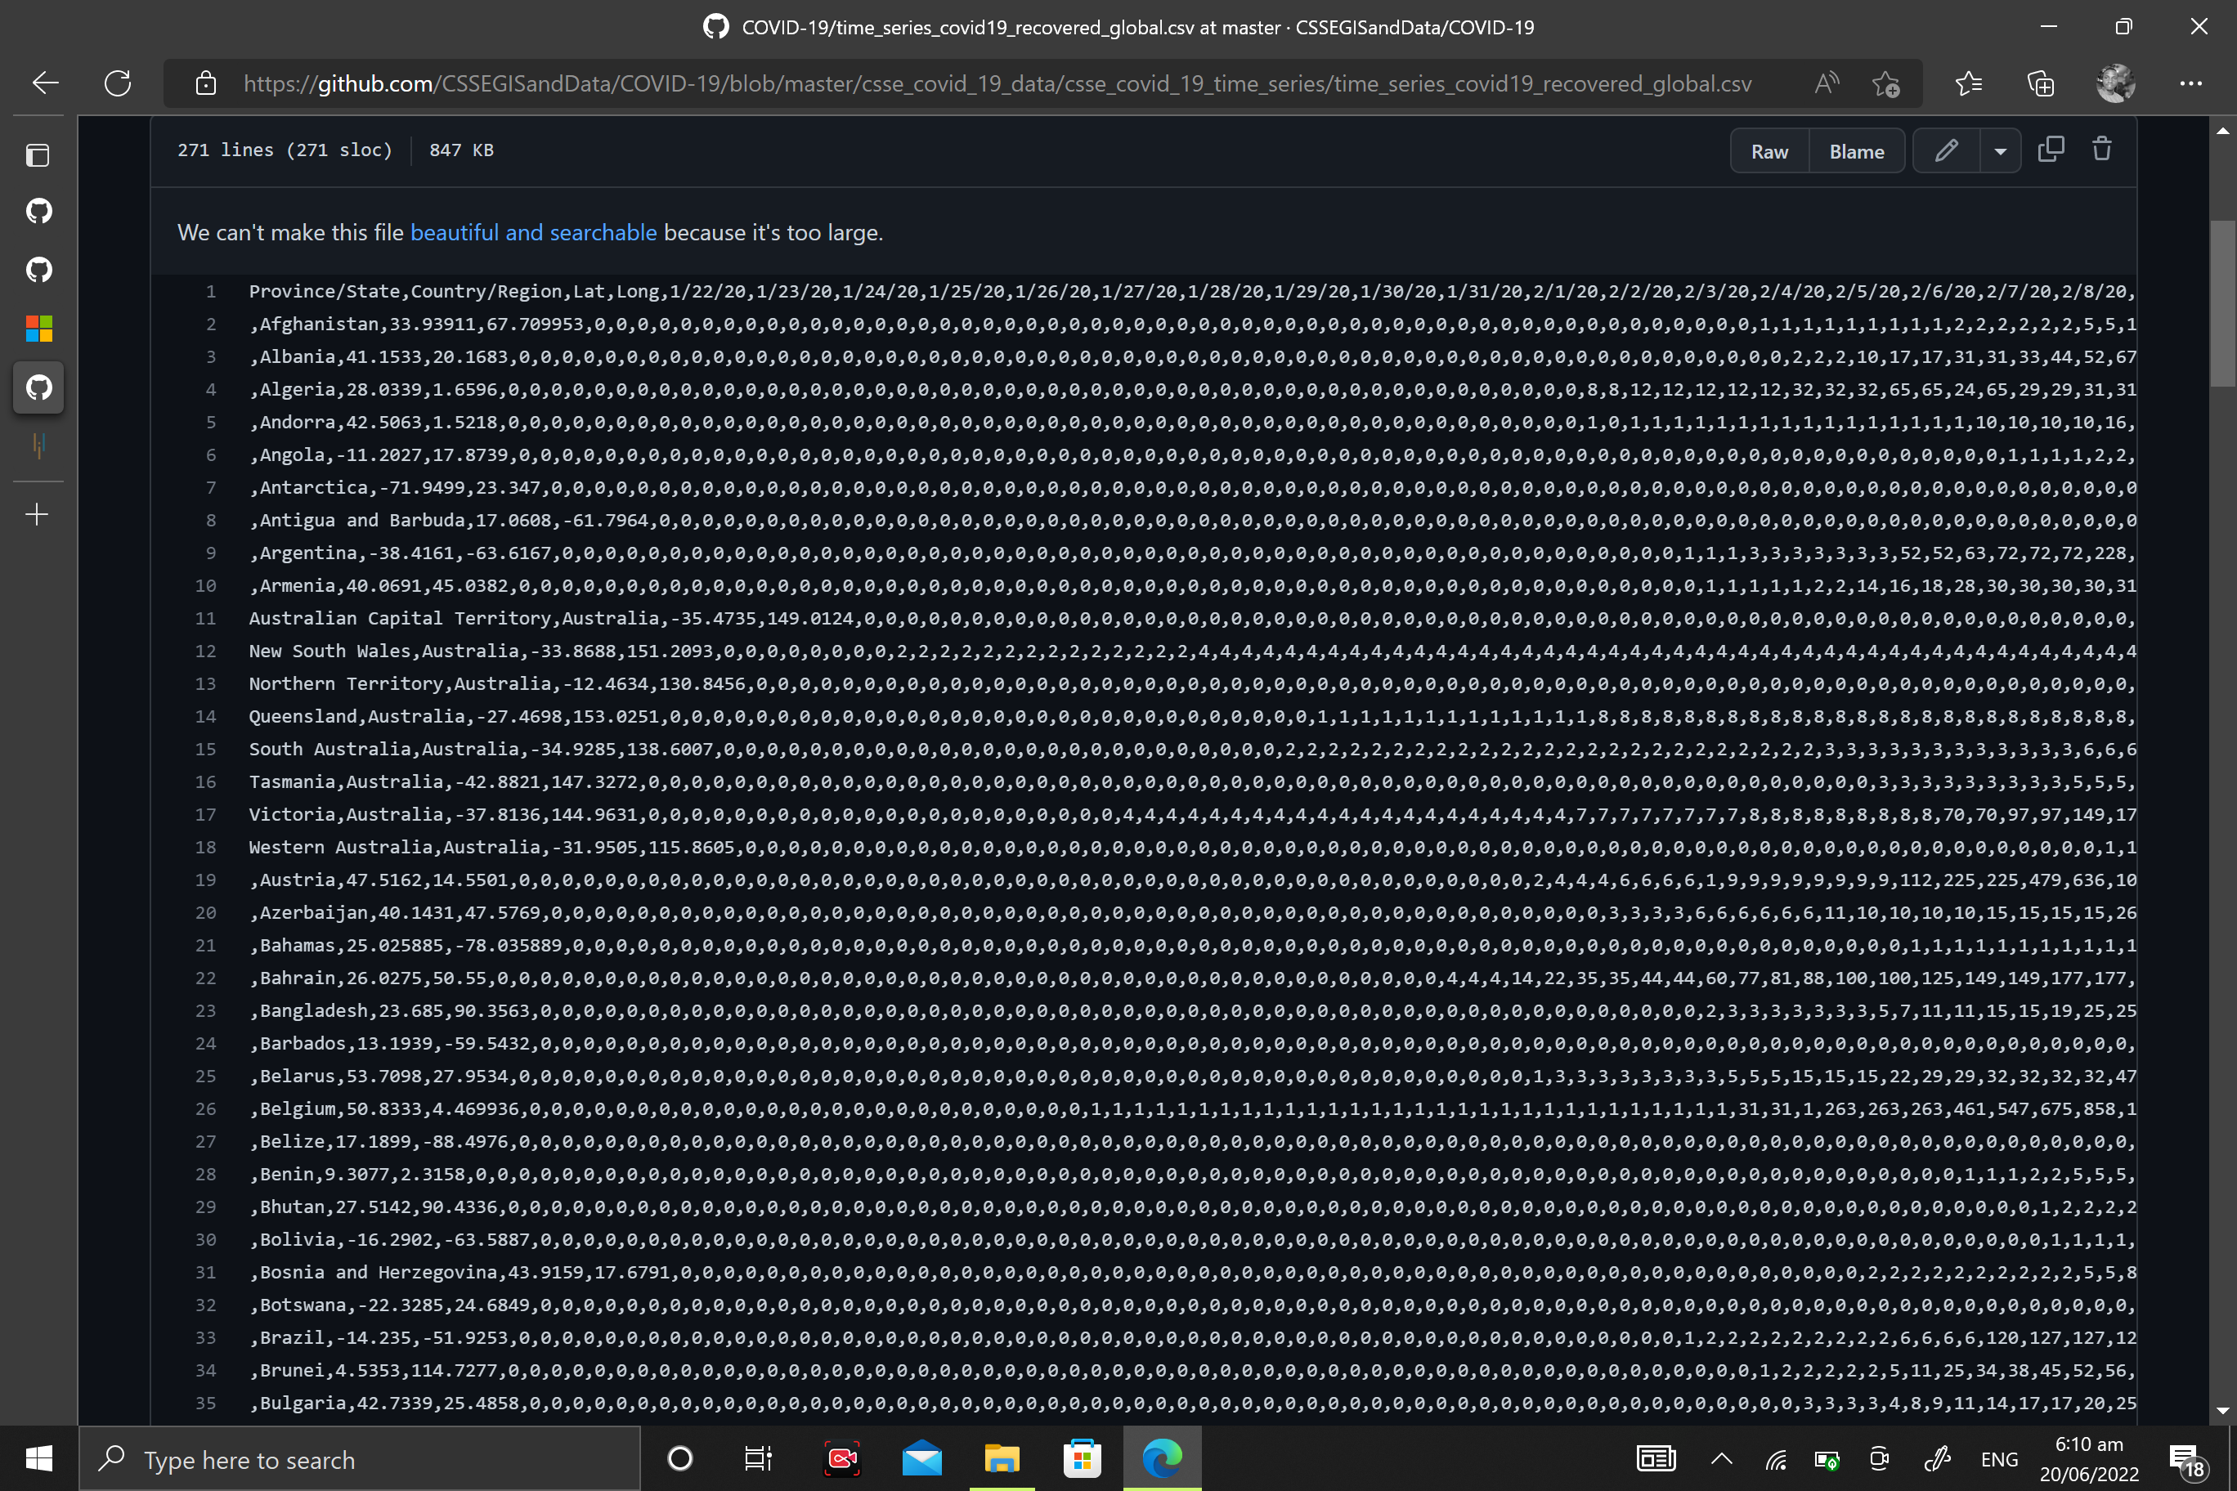Open the edit options dropdown beside the pencil

pyautogui.click(x=2000, y=150)
